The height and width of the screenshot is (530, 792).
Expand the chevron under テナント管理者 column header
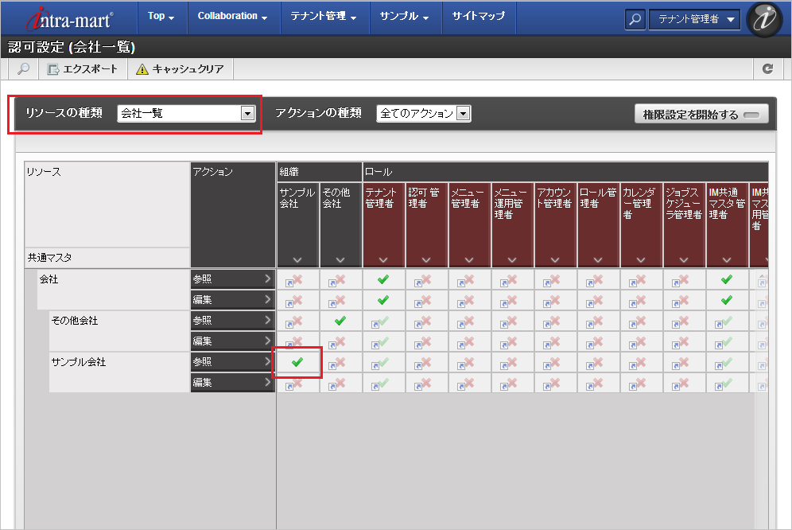pyautogui.click(x=383, y=259)
